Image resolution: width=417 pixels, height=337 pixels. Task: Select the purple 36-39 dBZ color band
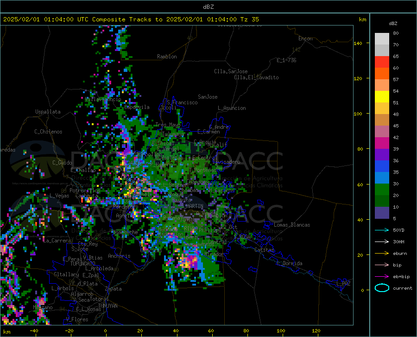[382, 155]
